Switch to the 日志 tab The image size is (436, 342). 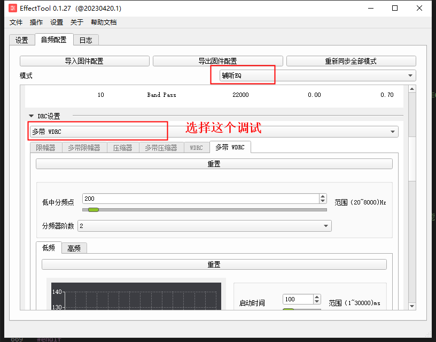(85, 40)
